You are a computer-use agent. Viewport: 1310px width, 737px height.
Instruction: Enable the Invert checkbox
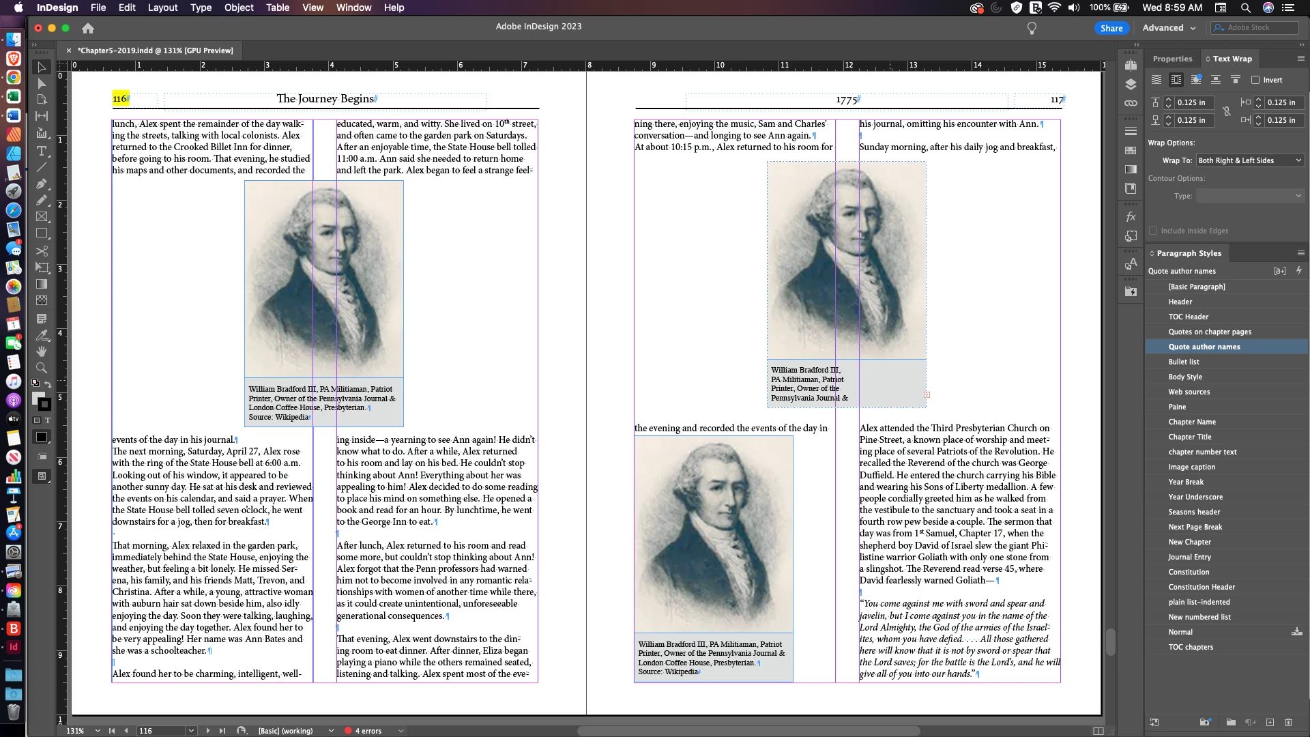[1255, 80]
